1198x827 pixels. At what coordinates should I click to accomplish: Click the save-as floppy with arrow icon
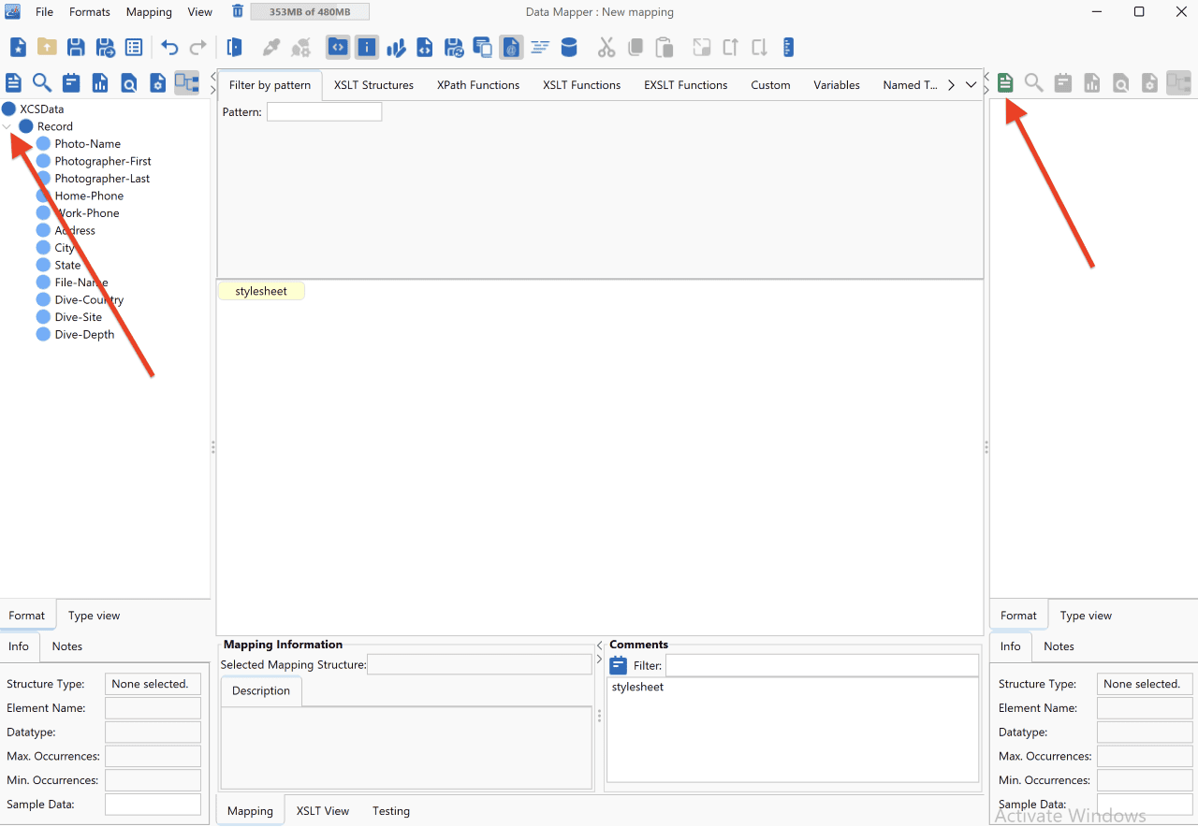click(105, 47)
